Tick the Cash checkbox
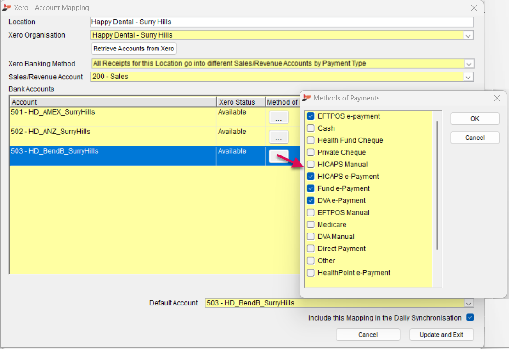Image resolution: width=509 pixels, height=349 pixels. (x=311, y=128)
